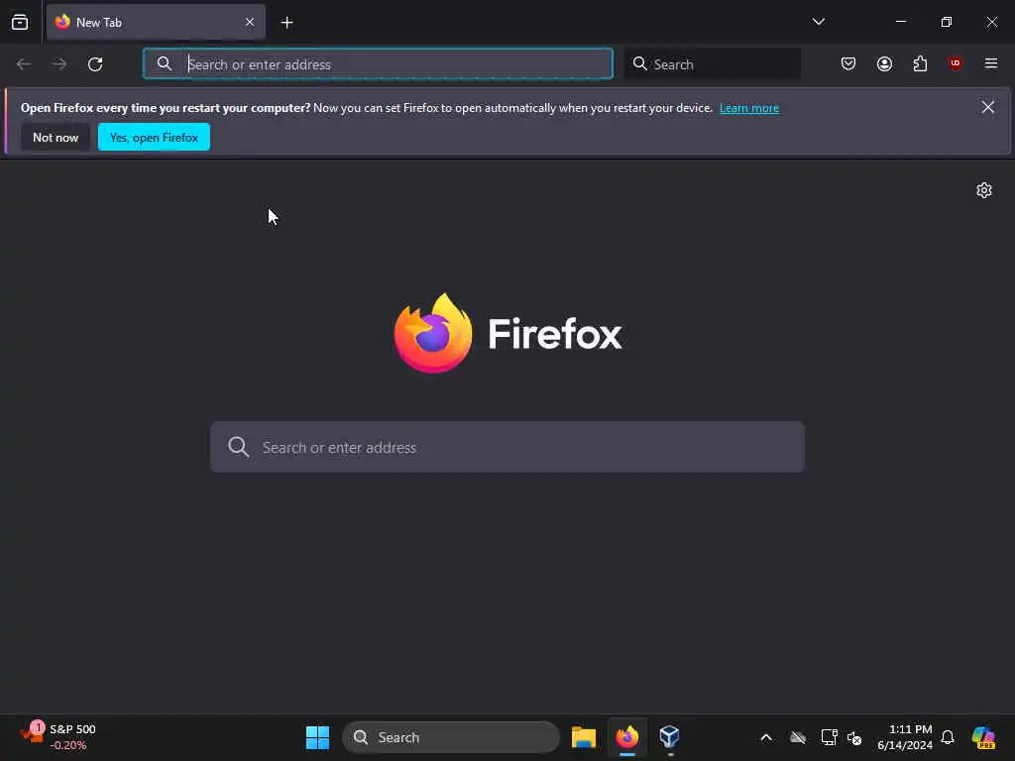The height and width of the screenshot is (761, 1015).
Task: Click the OneDrive cloud tray icon
Action: (798, 737)
